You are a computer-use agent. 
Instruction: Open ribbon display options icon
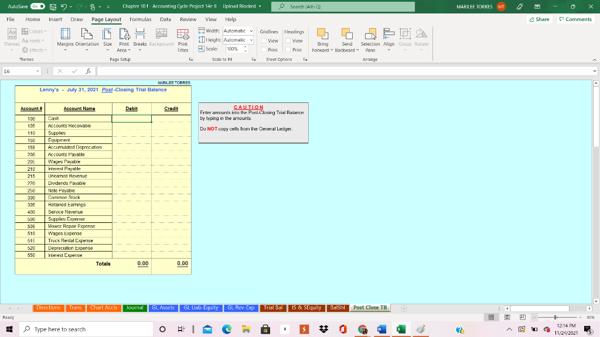coord(537,6)
